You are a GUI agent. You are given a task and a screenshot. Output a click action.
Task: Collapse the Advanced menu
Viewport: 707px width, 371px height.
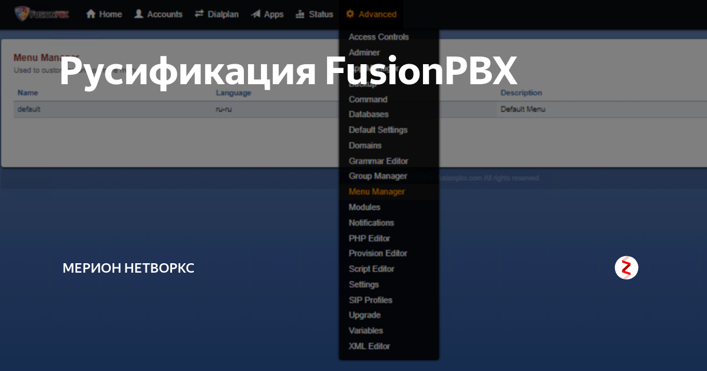(x=371, y=14)
